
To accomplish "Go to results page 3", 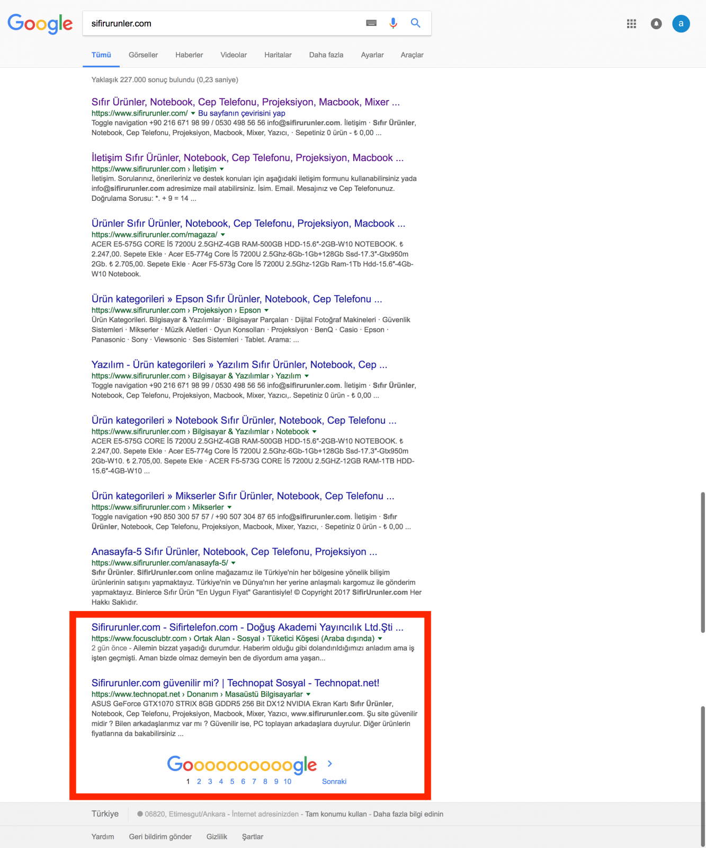I will (210, 782).
